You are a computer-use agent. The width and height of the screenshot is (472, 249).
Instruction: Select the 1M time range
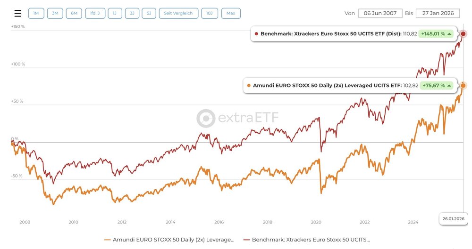tap(36, 13)
